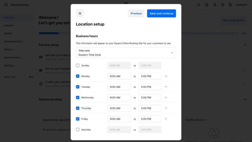Open the help question mark icon
The width and height of the screenshot is (252, 142).
point(223,5)
